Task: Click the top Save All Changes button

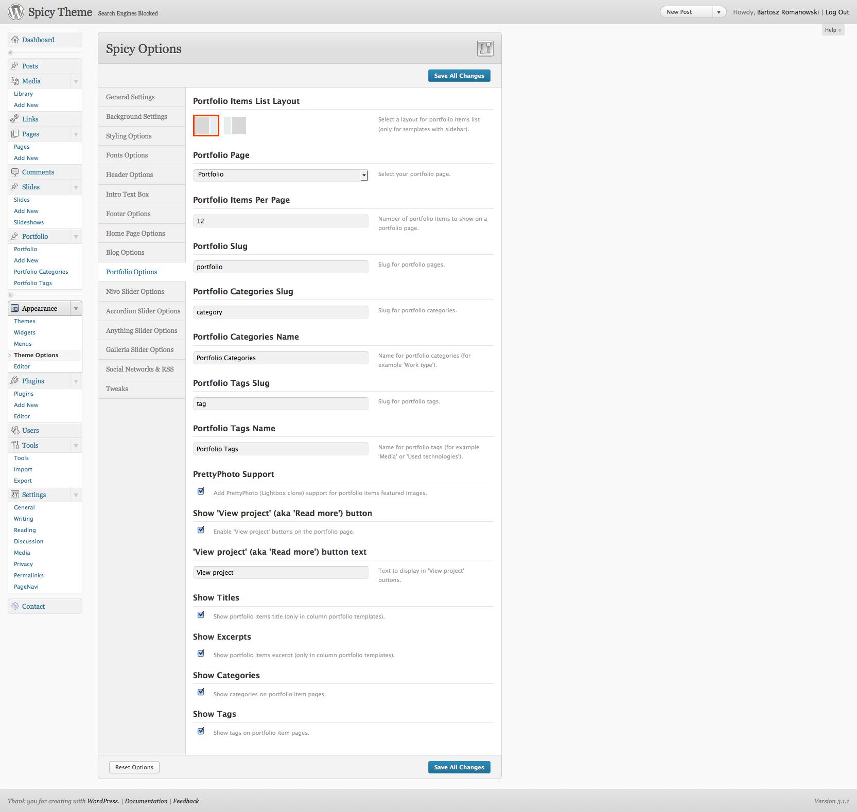Action: pyautogui.click(x=459, y=76)
